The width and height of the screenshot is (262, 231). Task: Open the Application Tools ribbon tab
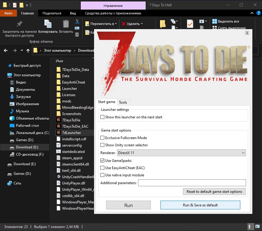click(x=113, y=13)
